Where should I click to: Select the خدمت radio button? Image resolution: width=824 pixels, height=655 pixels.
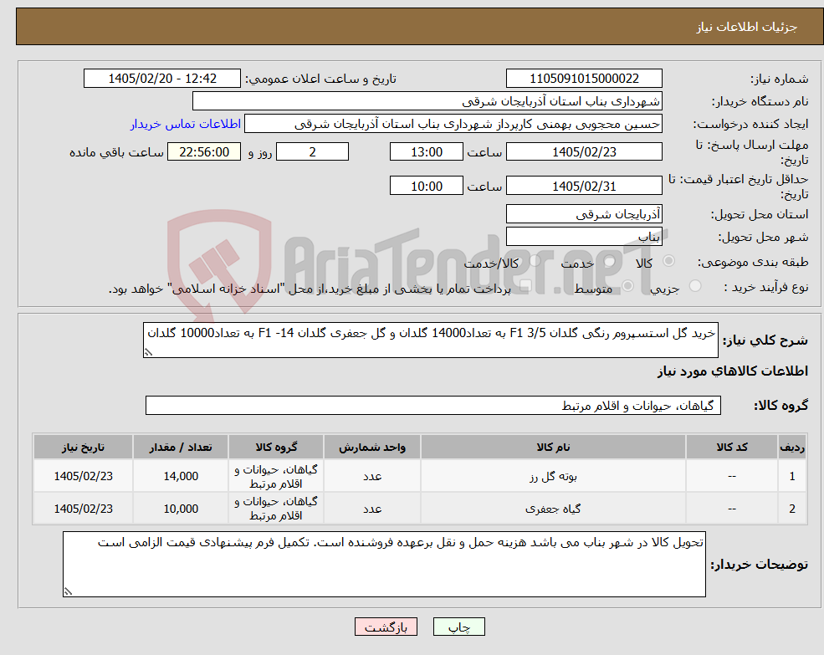610,261
